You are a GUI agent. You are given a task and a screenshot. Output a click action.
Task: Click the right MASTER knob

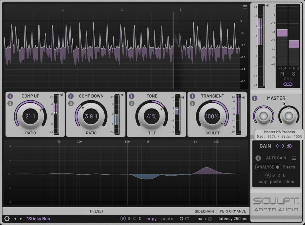pyautogui.click(x=289, y=116)
